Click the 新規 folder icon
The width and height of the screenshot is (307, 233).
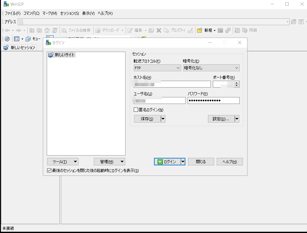[x=199, y=30]
